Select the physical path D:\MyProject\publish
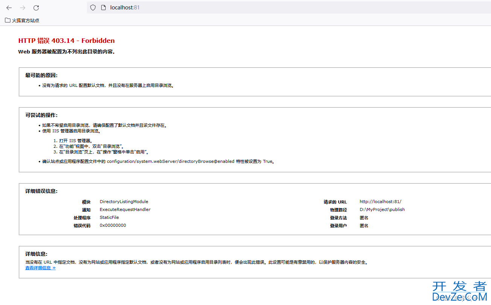 tap(382, 209)
